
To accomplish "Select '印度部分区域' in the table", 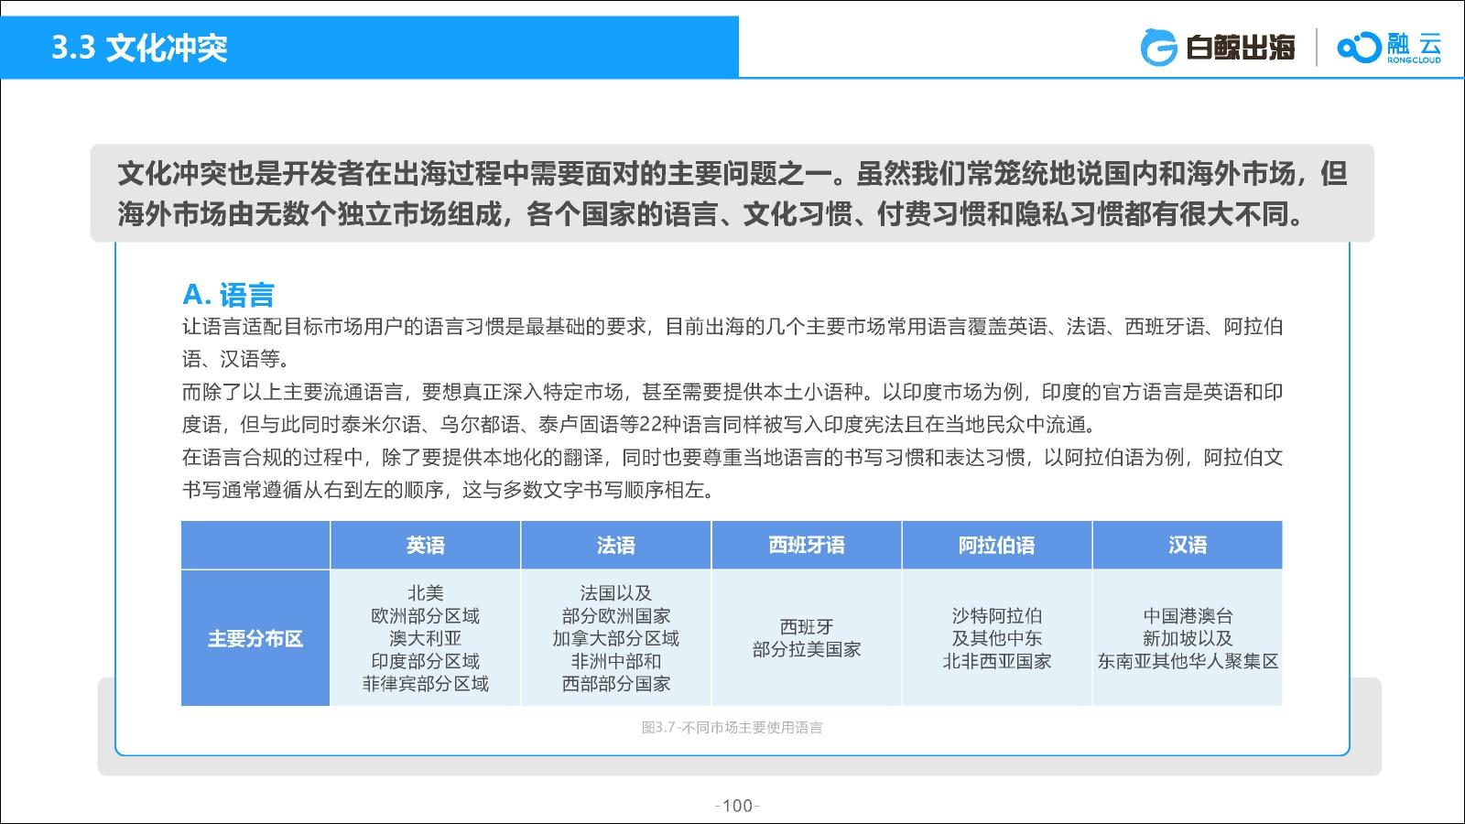I will tap(426, 661).
